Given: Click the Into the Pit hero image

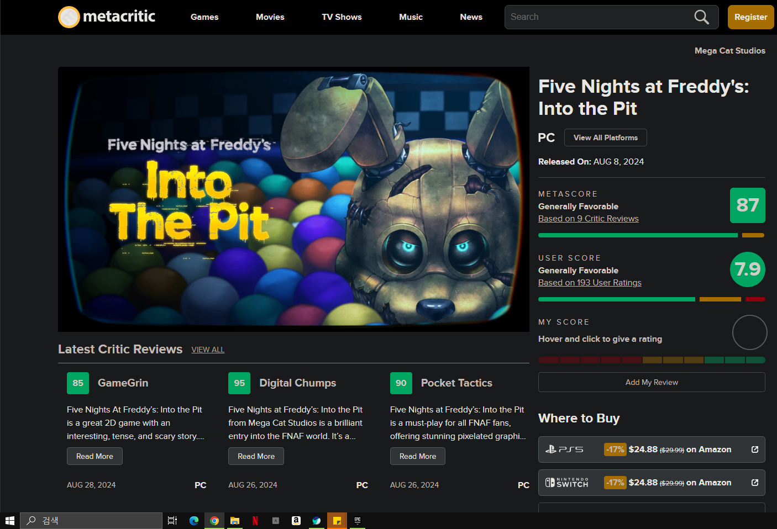Looking at the screenshot, I should coord(293,199).
